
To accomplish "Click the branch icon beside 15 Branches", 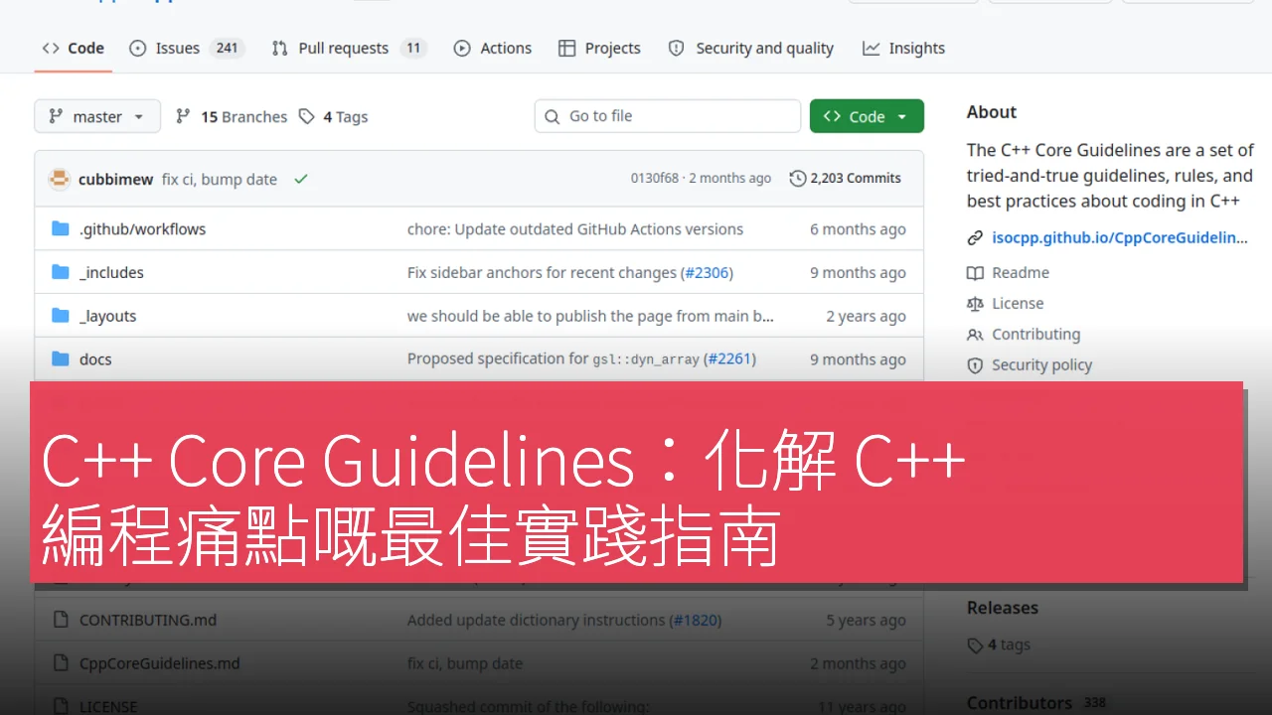I will pyautogui.click(x=183, y=116).
